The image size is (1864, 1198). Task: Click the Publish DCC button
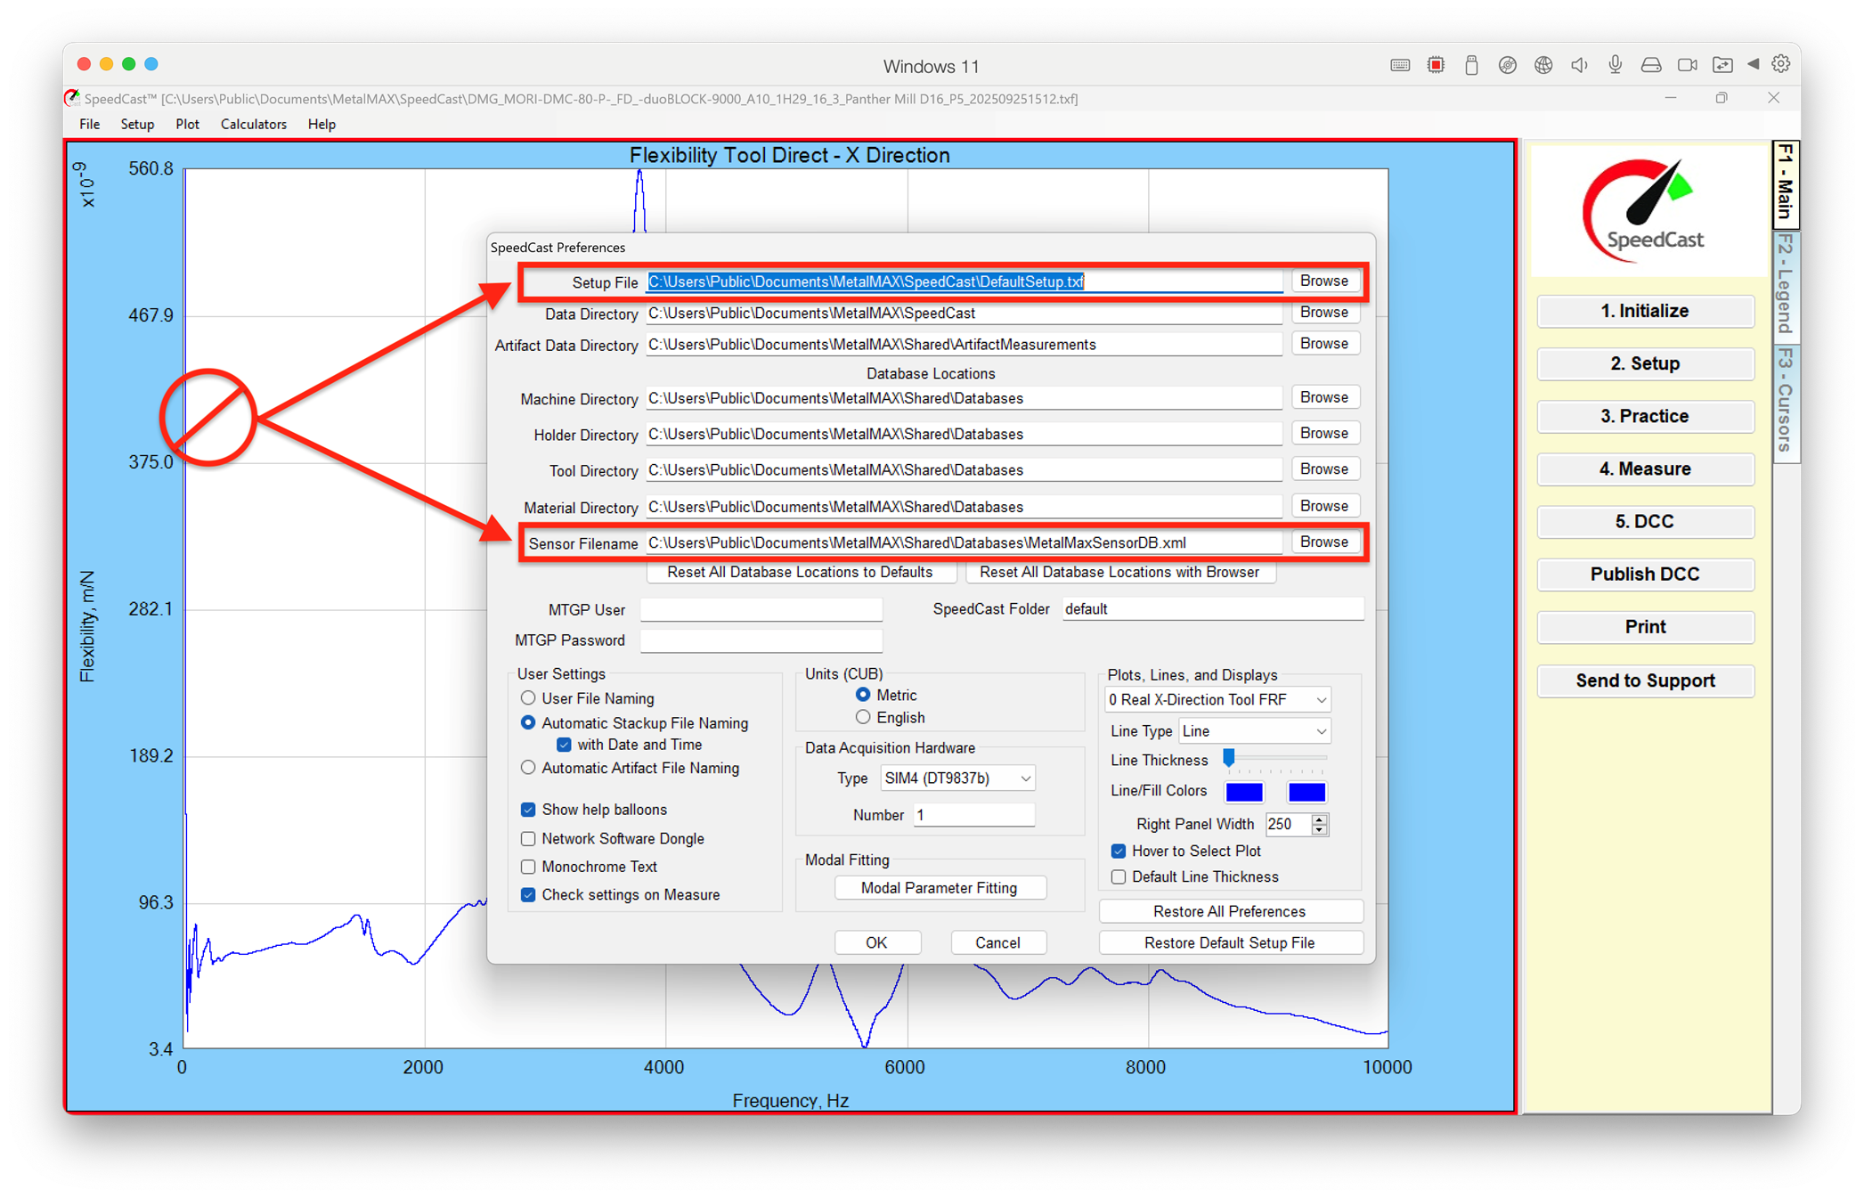pos(1645,574)
